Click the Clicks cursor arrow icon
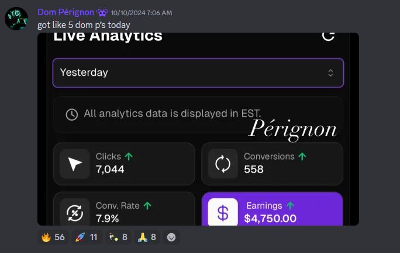Viewport: 400px width, 253px height. point(75,164)
